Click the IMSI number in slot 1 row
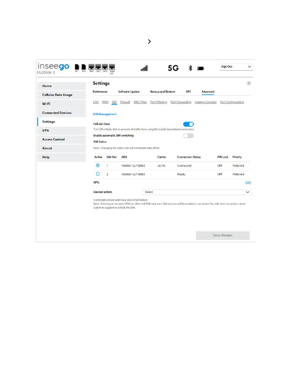This screenshot has height=381, width=290. click(133, 165)
